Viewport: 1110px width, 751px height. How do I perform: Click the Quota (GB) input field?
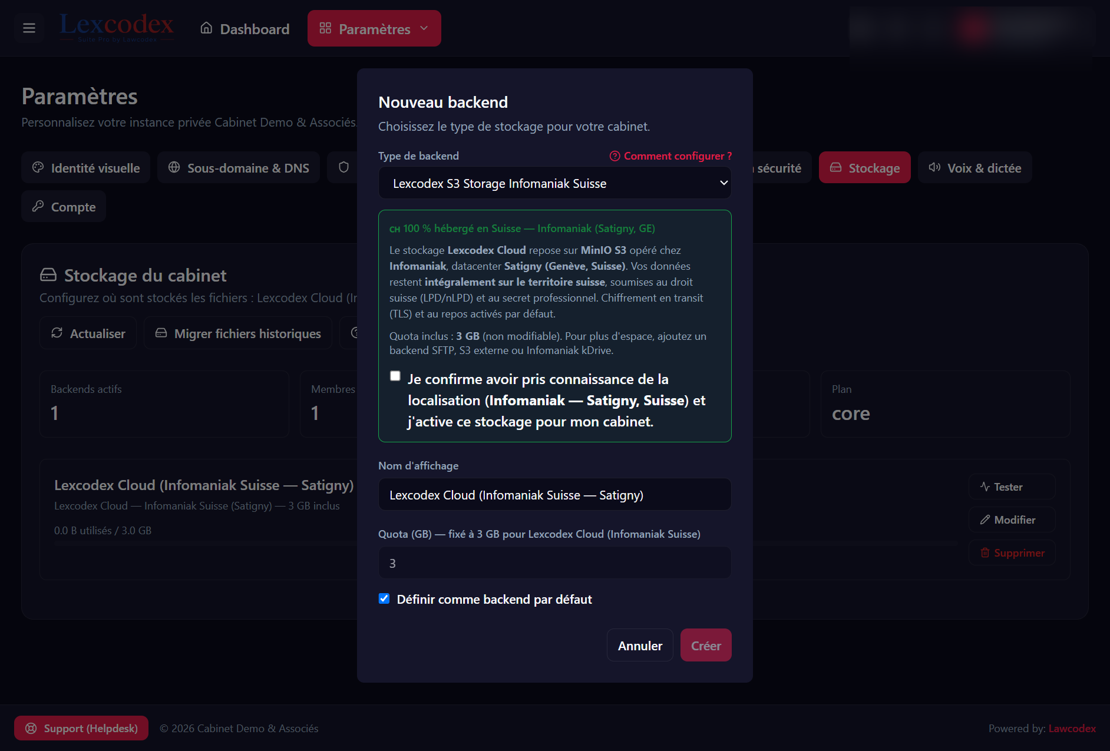[x=555, y=563]
